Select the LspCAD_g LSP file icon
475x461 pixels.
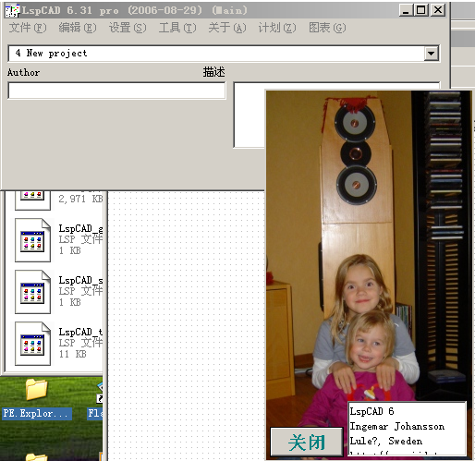pos(32,240)
